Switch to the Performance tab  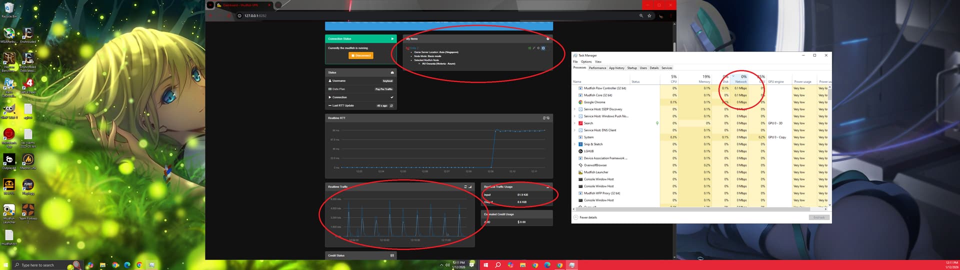tap(597, 68)
